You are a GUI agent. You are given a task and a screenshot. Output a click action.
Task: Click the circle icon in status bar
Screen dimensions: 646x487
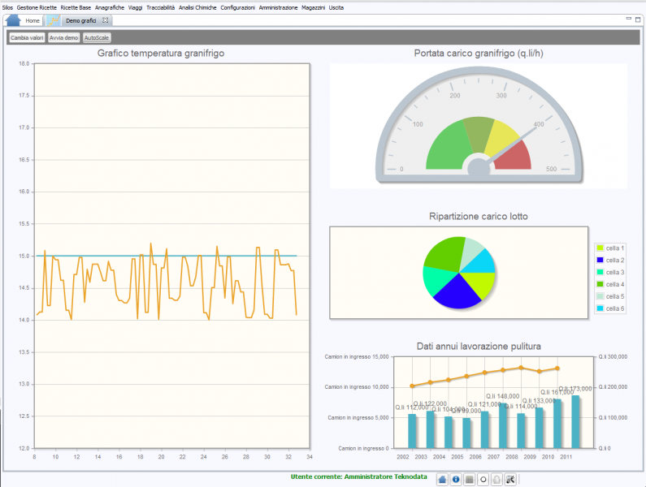[x=483, y=480]
